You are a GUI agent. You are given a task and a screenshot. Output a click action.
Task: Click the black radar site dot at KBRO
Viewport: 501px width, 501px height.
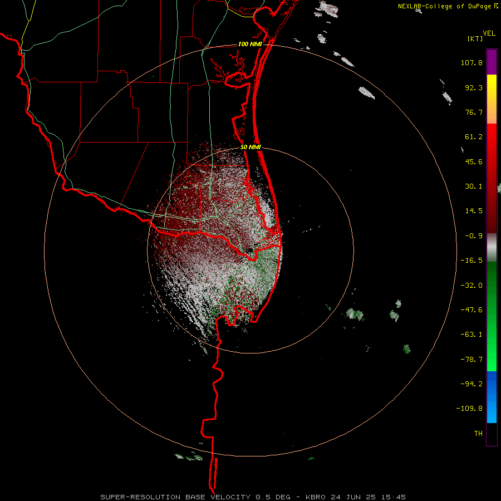(249, 250)
